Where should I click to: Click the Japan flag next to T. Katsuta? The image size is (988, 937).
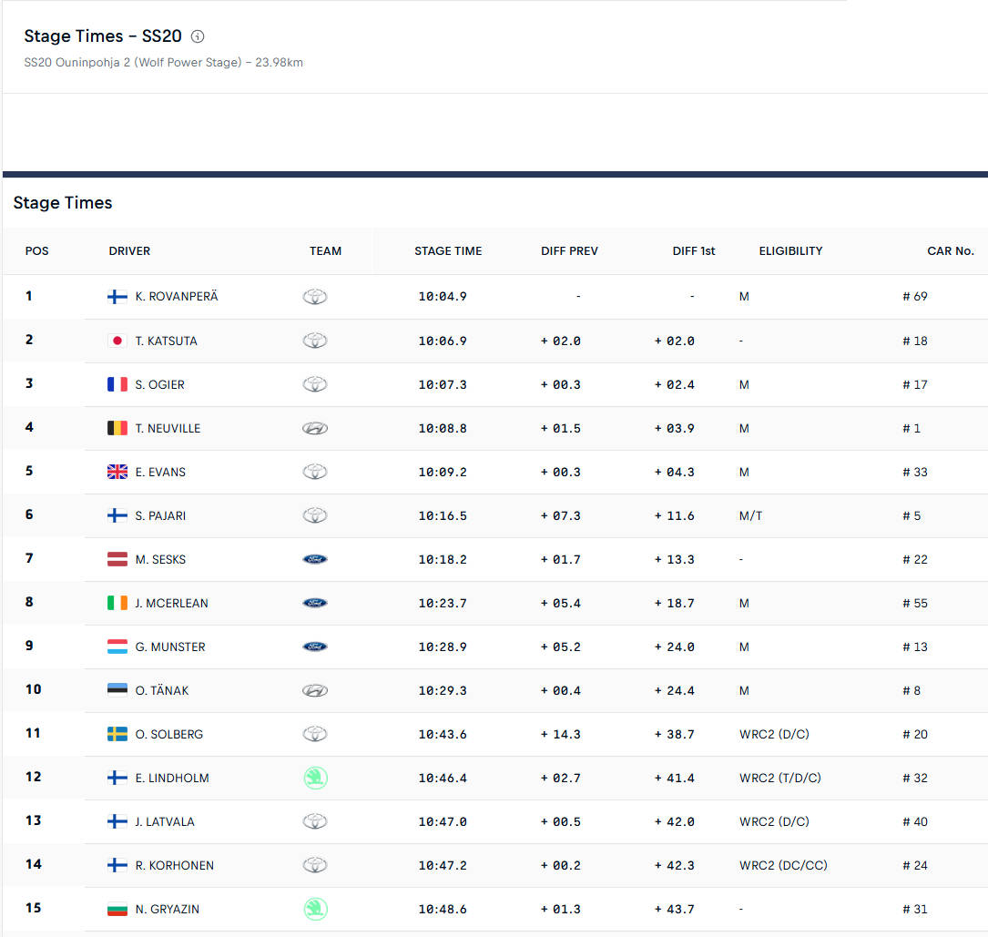(x=117, y=341)
